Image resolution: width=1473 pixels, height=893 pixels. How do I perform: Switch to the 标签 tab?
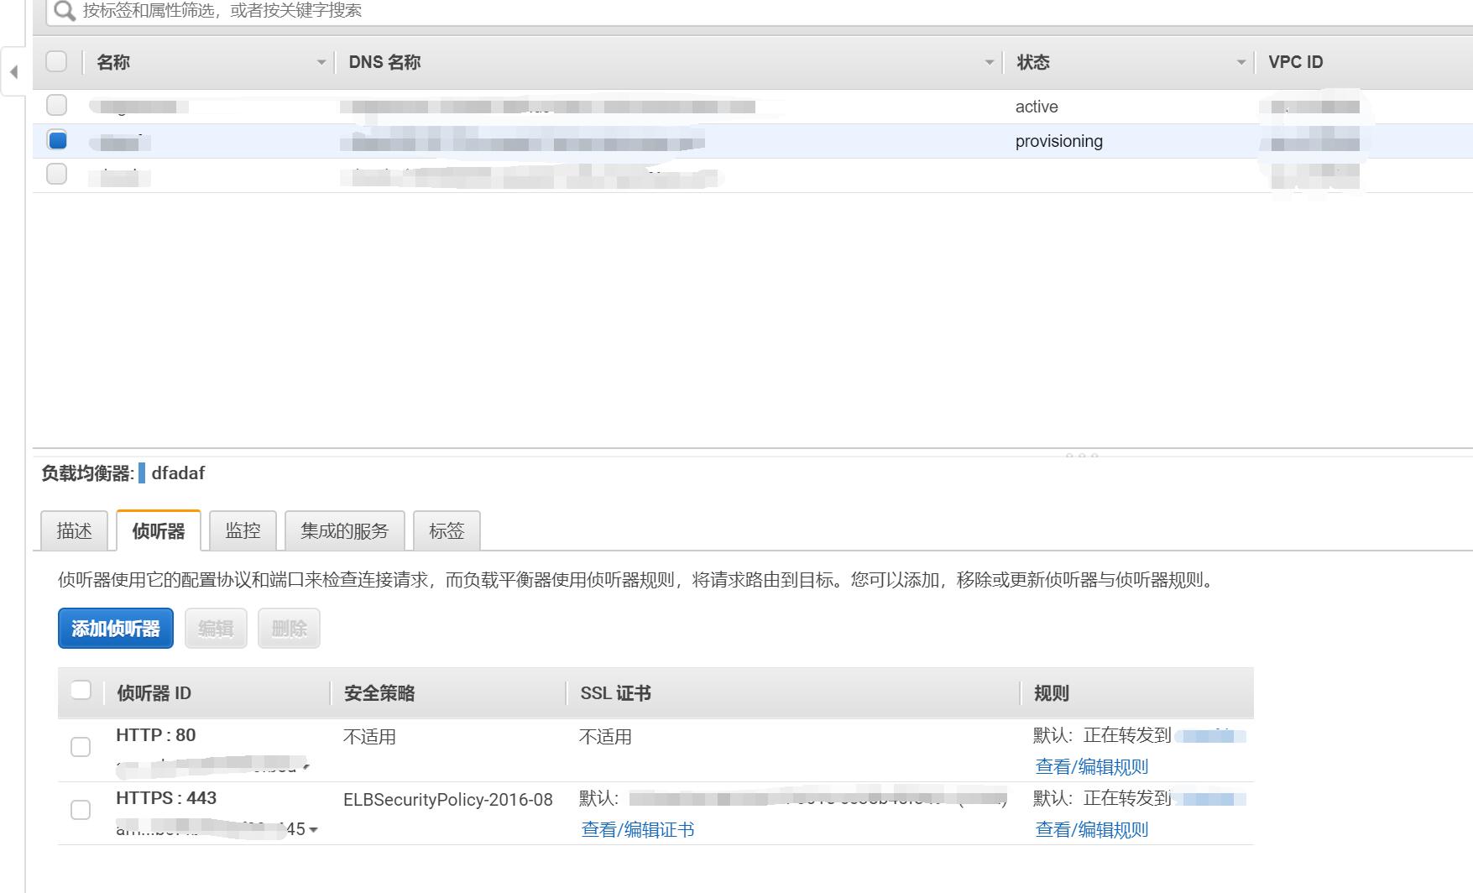click(x=447, y=531)
